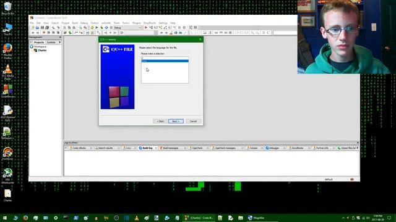Open the File menu

pos(32,23)
